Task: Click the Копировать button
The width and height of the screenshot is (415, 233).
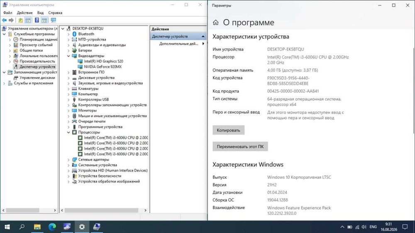Action: point(228,130)
